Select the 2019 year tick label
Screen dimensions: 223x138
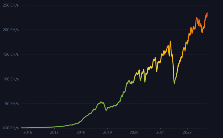(108, 132)
